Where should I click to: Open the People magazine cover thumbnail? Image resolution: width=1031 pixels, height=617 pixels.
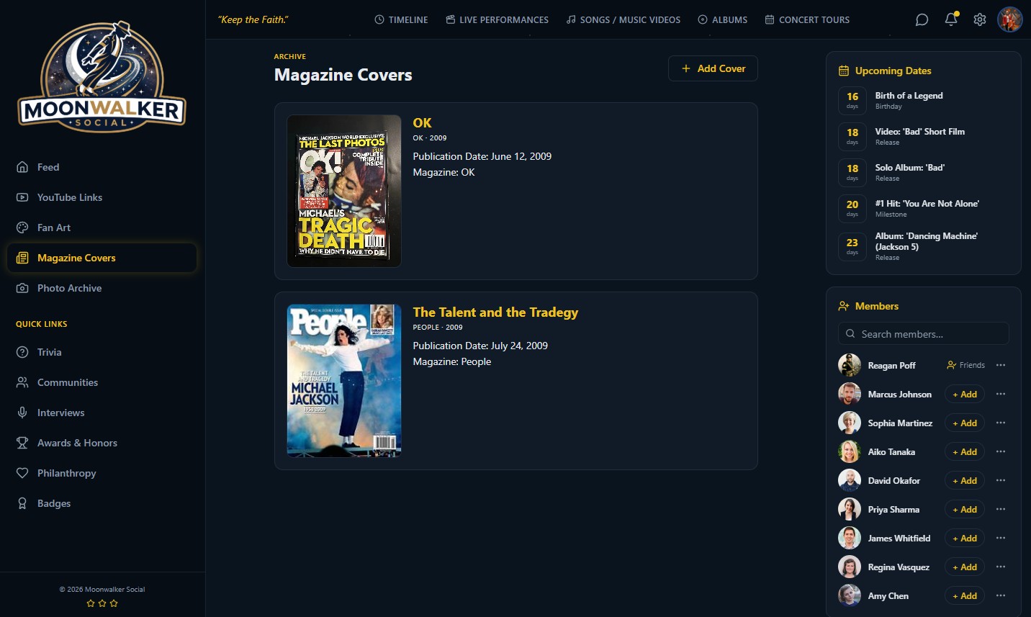click(x=344, y=381)
